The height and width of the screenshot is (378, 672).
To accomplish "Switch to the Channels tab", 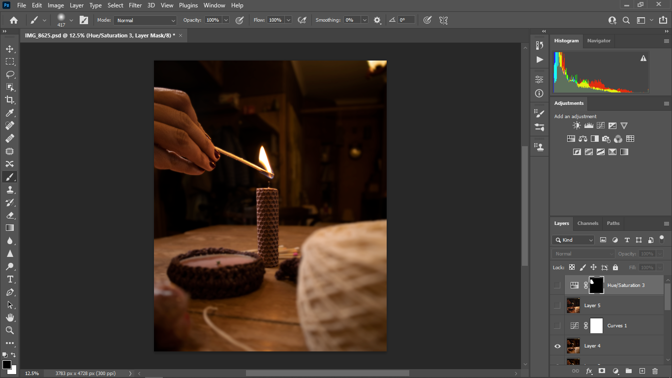I will 588,223.
